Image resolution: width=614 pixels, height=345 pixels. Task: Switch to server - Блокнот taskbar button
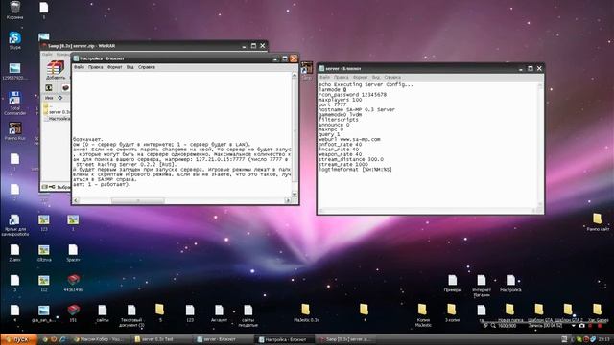point(224,339)
